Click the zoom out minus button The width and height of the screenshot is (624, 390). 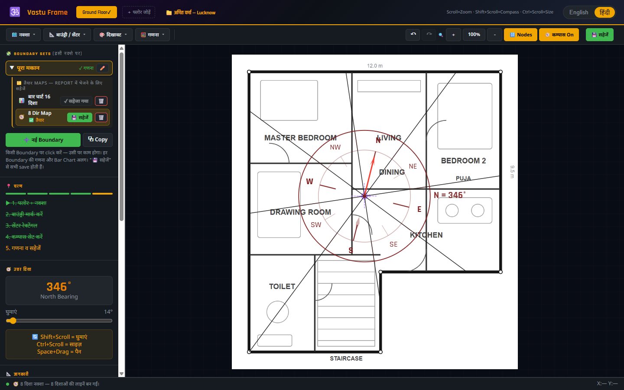coord(495,35)
